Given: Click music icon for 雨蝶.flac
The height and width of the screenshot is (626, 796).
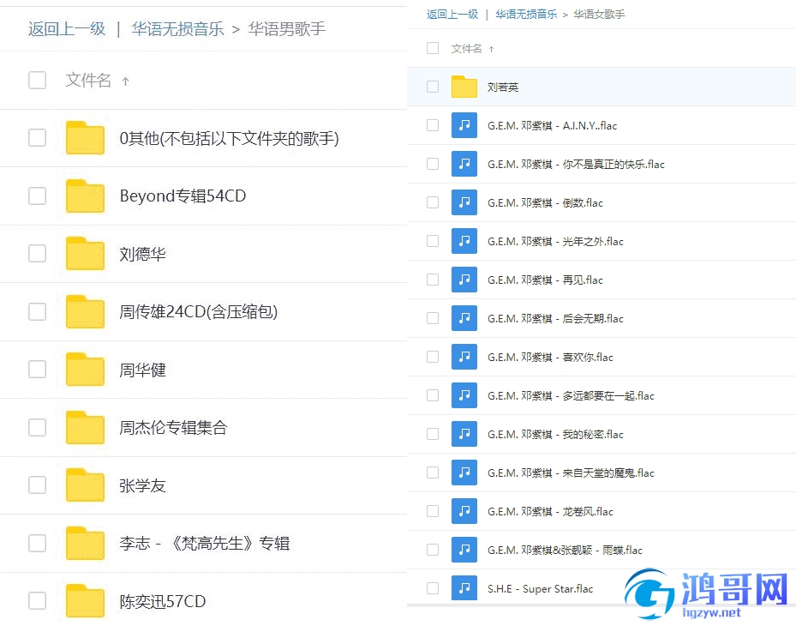Looking at the screenshot, I should (464, 550).
